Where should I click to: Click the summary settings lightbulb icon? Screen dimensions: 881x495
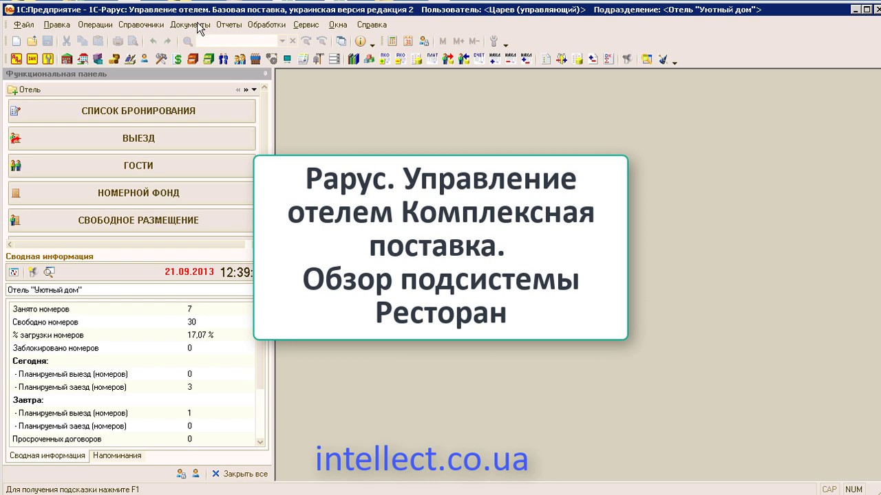(x=32, y=272)
